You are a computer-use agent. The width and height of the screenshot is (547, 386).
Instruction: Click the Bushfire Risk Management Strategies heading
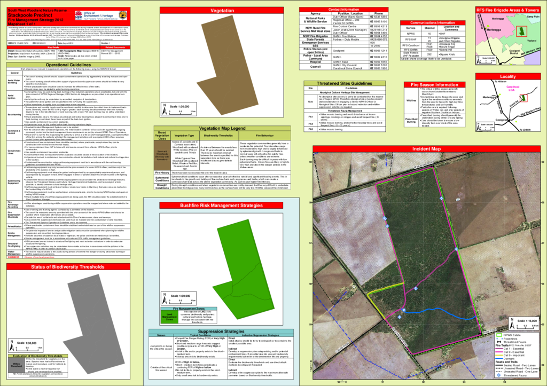pos(221,206)
